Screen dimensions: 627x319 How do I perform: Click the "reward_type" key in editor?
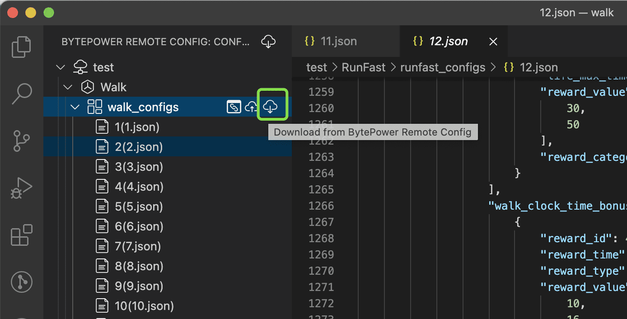(584, 271)
